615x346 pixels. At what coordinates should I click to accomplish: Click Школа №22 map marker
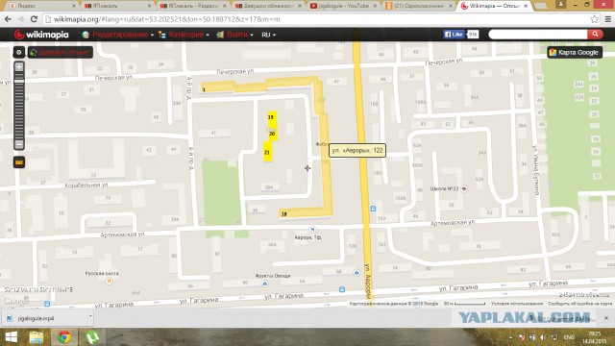coord(464,188)
